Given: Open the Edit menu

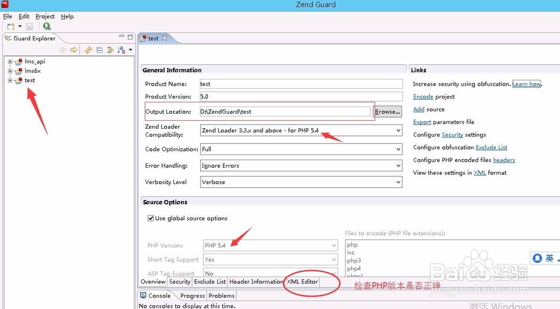Looking at the screenshot, I should click(x=24, y=16).
